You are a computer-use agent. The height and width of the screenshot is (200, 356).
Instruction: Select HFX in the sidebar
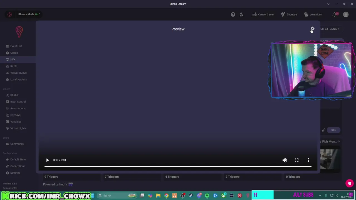[x=13, y=59]
